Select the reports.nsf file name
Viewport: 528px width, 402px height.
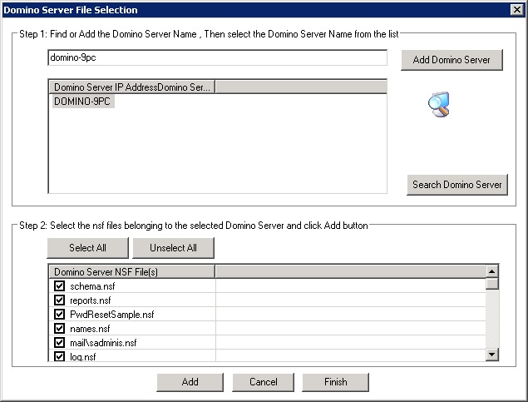pos(91,300)
